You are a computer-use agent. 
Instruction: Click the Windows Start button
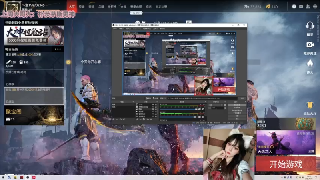(3, 178)
